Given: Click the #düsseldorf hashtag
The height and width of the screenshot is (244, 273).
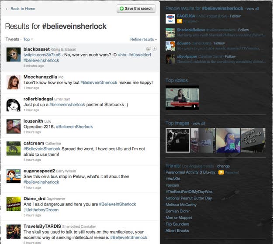Looking at the screenshot, I should (x=140, y=55).
